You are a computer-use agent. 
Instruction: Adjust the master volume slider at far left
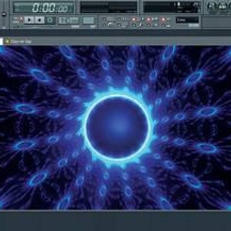tap(4, 14)
